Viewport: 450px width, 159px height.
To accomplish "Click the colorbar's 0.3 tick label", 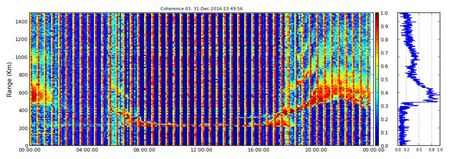I will 384,106.
